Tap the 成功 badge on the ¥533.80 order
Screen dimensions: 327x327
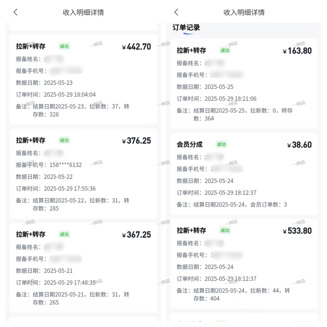[225, 231]
